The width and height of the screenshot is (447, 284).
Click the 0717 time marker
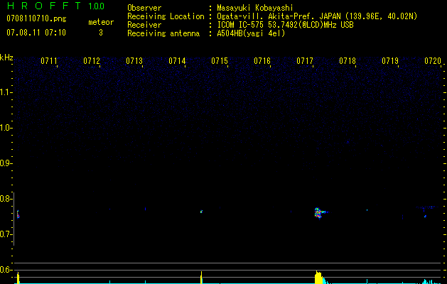(x=305, y=60)
